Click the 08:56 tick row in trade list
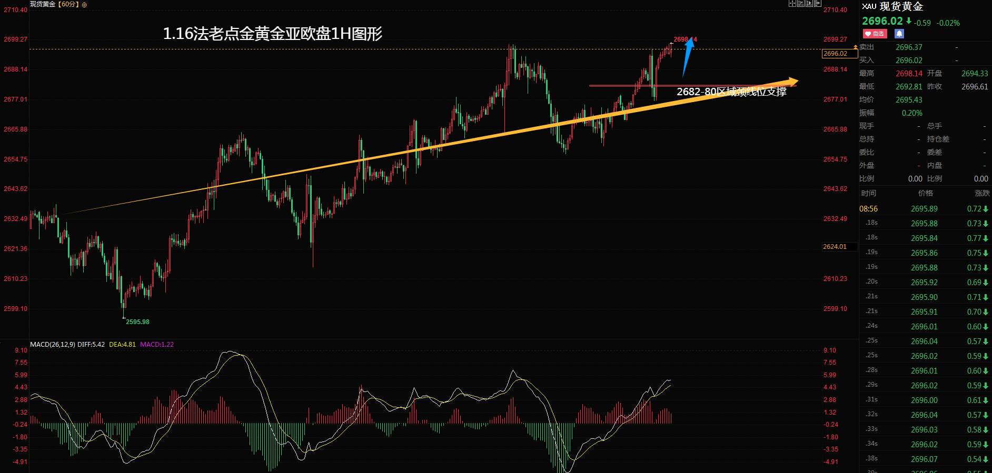 pos(925,209)
